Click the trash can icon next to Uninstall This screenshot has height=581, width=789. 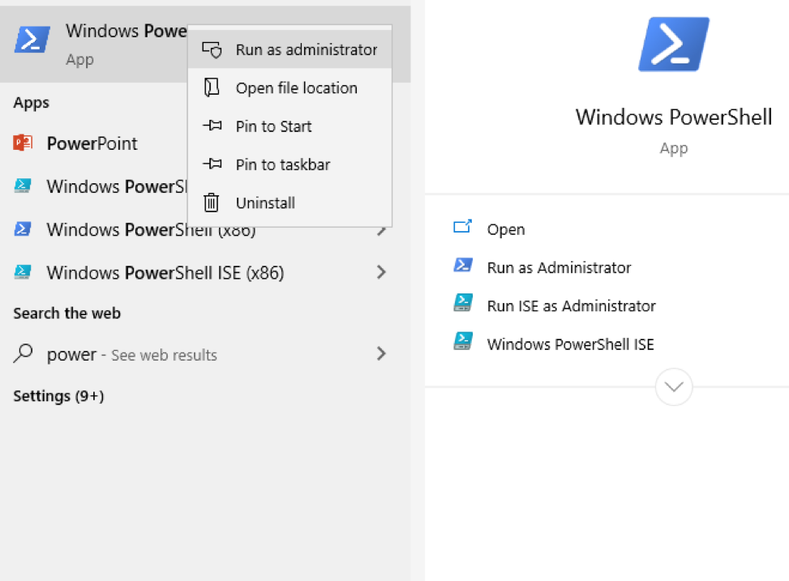coord(212,203)
